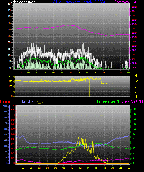This screenshot has width=144, height=172.
Task: Click the "0.9" rainfall axis value
Action: (13, 120)
